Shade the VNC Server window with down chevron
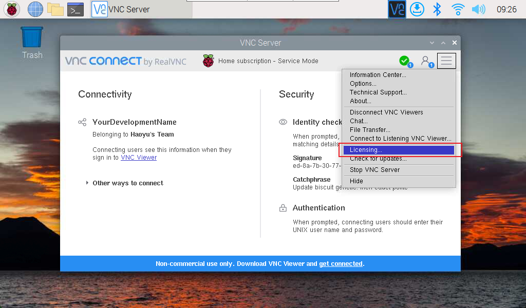Screen dimensions: 526x308 (432, 43)
